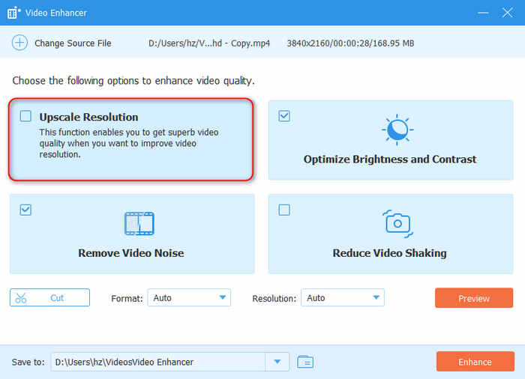This screenshot has width=525, height=379.
Task: Click the Cut button
Action: coord(50,297)
